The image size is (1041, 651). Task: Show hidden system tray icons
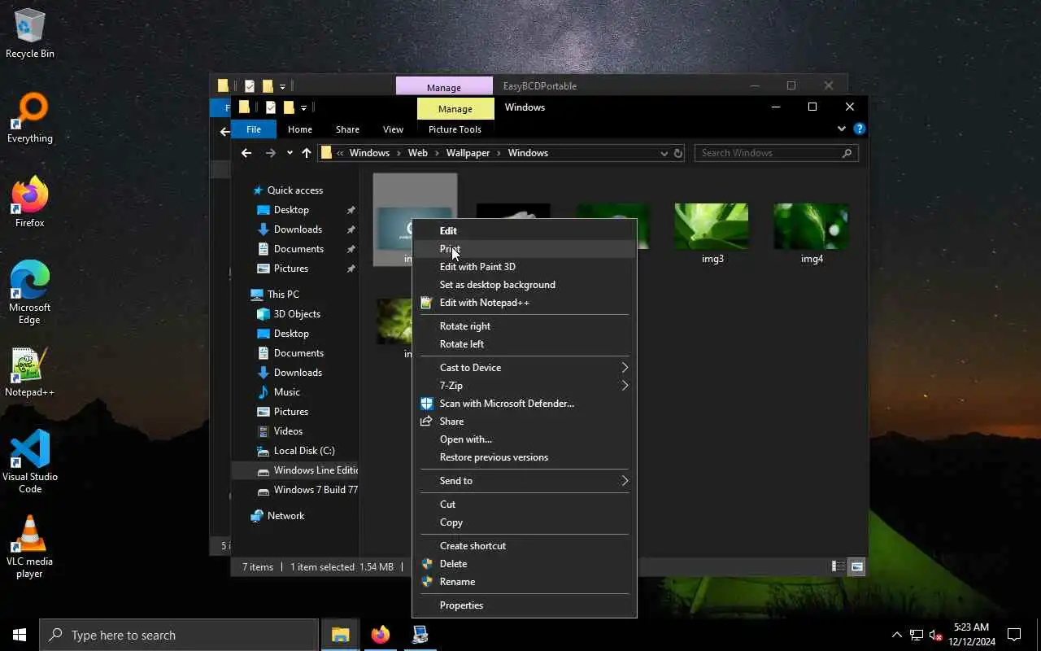coord(897,635)
